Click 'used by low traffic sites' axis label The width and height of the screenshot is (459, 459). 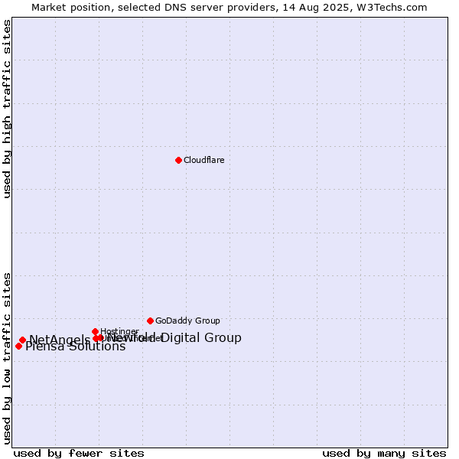[7, 359]
